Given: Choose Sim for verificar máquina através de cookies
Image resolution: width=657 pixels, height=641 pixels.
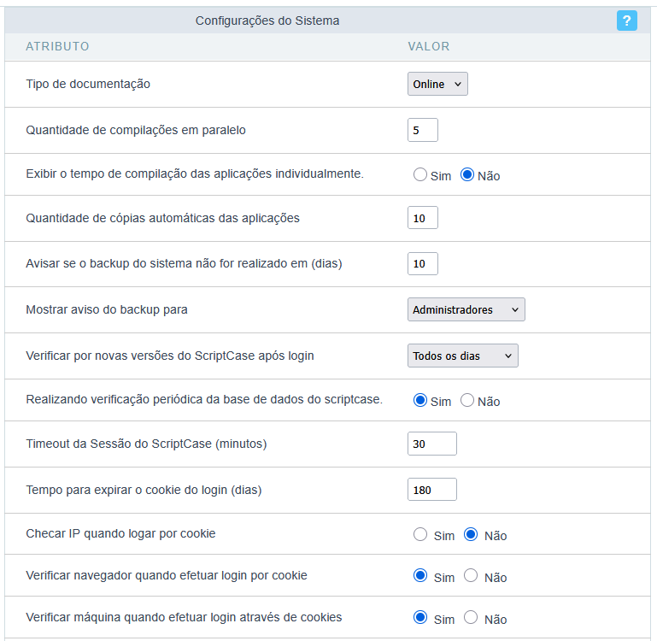Looking at the screenshot, I should [x=419, y=617].
